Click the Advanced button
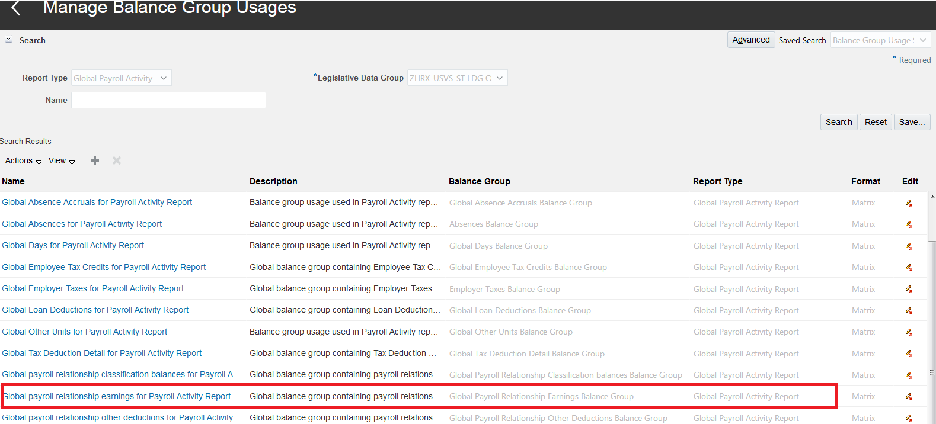The width and height of the screenshot is (936, 424). 751,40
